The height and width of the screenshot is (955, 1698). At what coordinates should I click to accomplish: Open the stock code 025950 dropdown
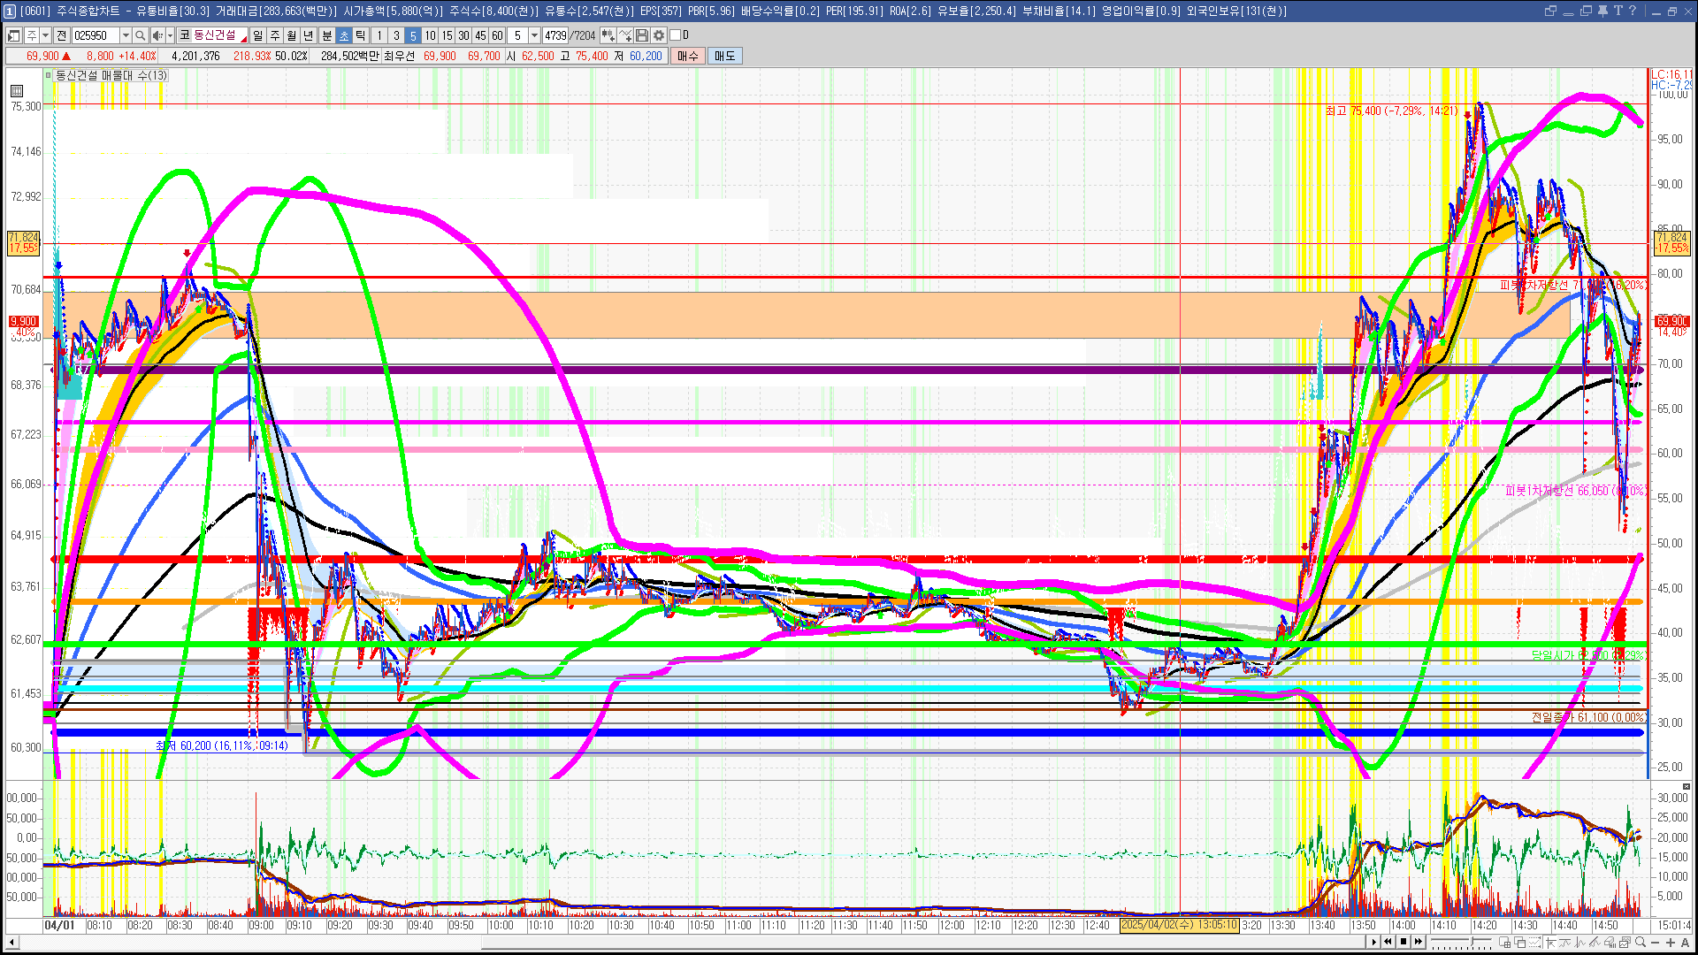(126, 35)
